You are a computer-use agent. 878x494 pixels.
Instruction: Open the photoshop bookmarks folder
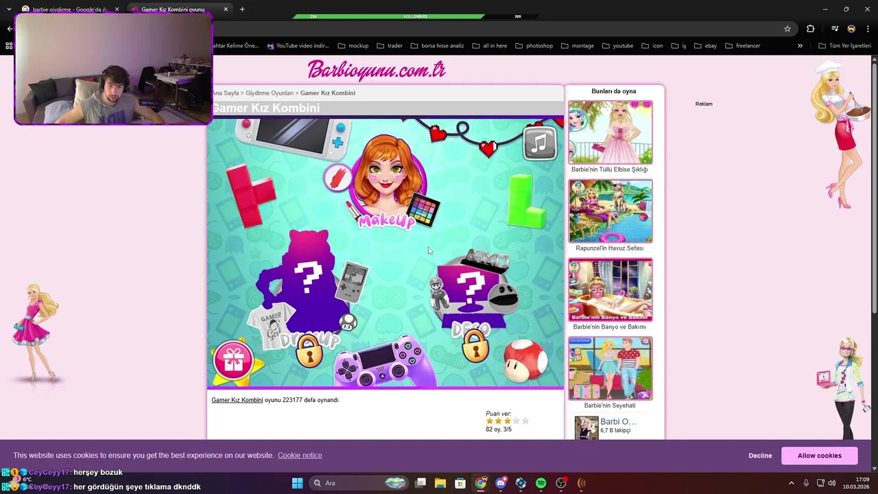click(x=534, y=46)
